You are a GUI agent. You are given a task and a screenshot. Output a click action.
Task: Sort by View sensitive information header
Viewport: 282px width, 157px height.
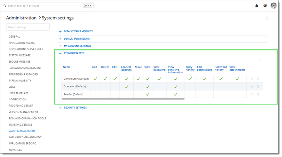(x=175, y=70)
